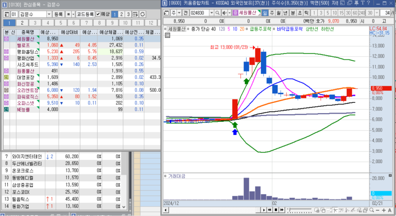The height and width of the screenshot is (216, 396).
Task: Click the 종목명 column header
Action: (x=28, y=32)
